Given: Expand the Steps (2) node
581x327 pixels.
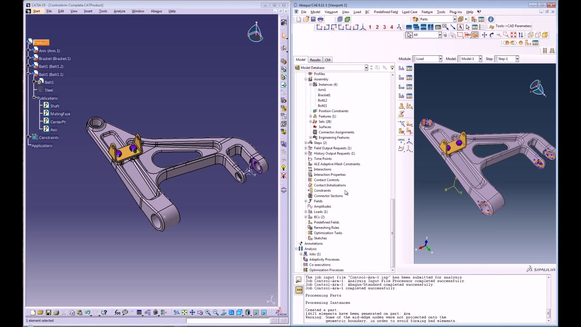Looking at the screenshot, I should click(306, 143).
